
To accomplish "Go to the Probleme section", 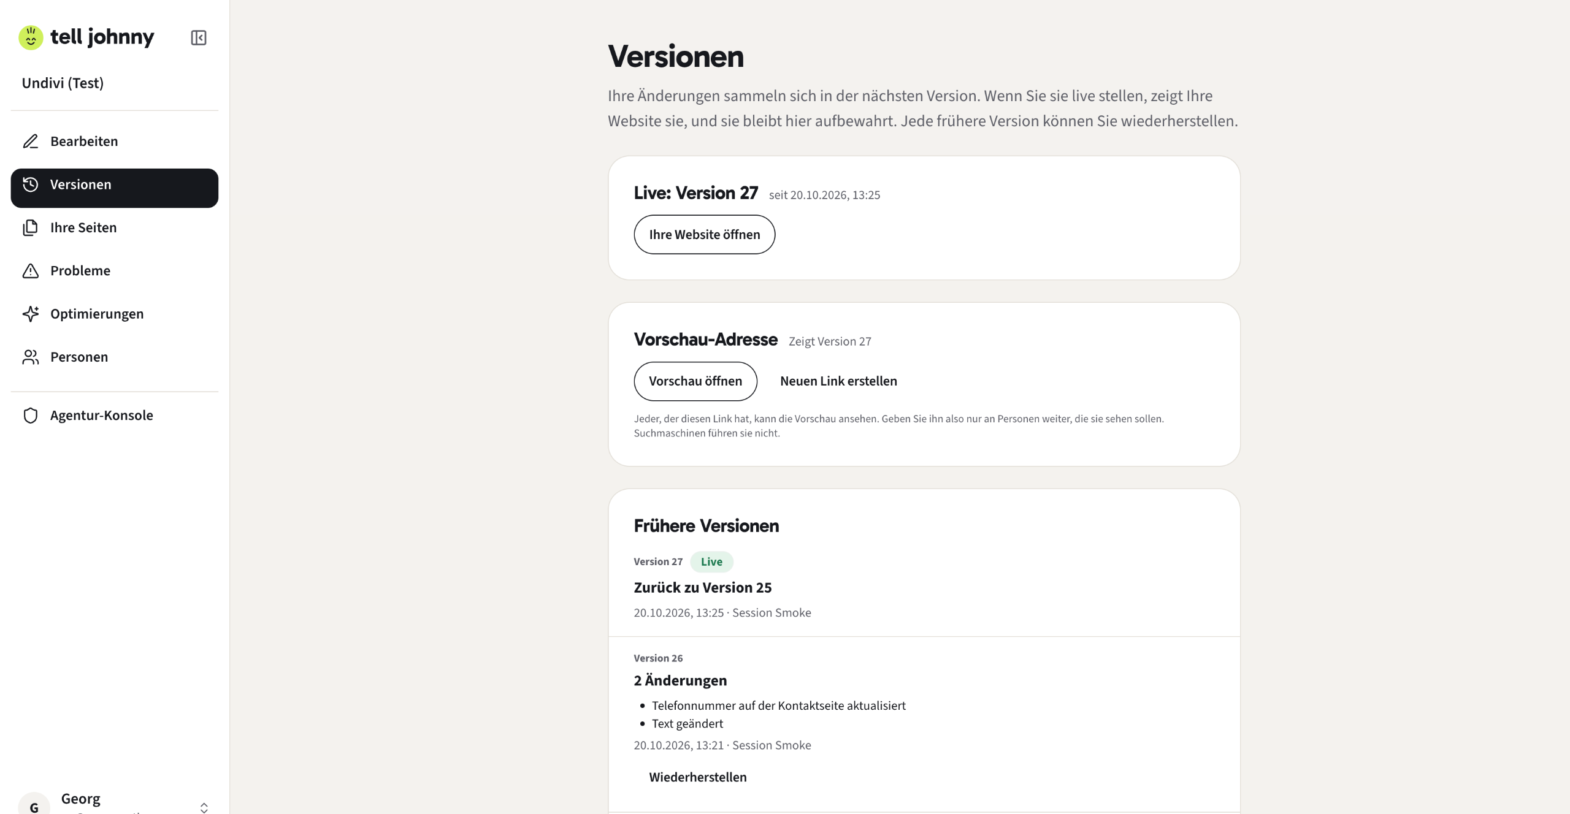I will pos(114,270).
